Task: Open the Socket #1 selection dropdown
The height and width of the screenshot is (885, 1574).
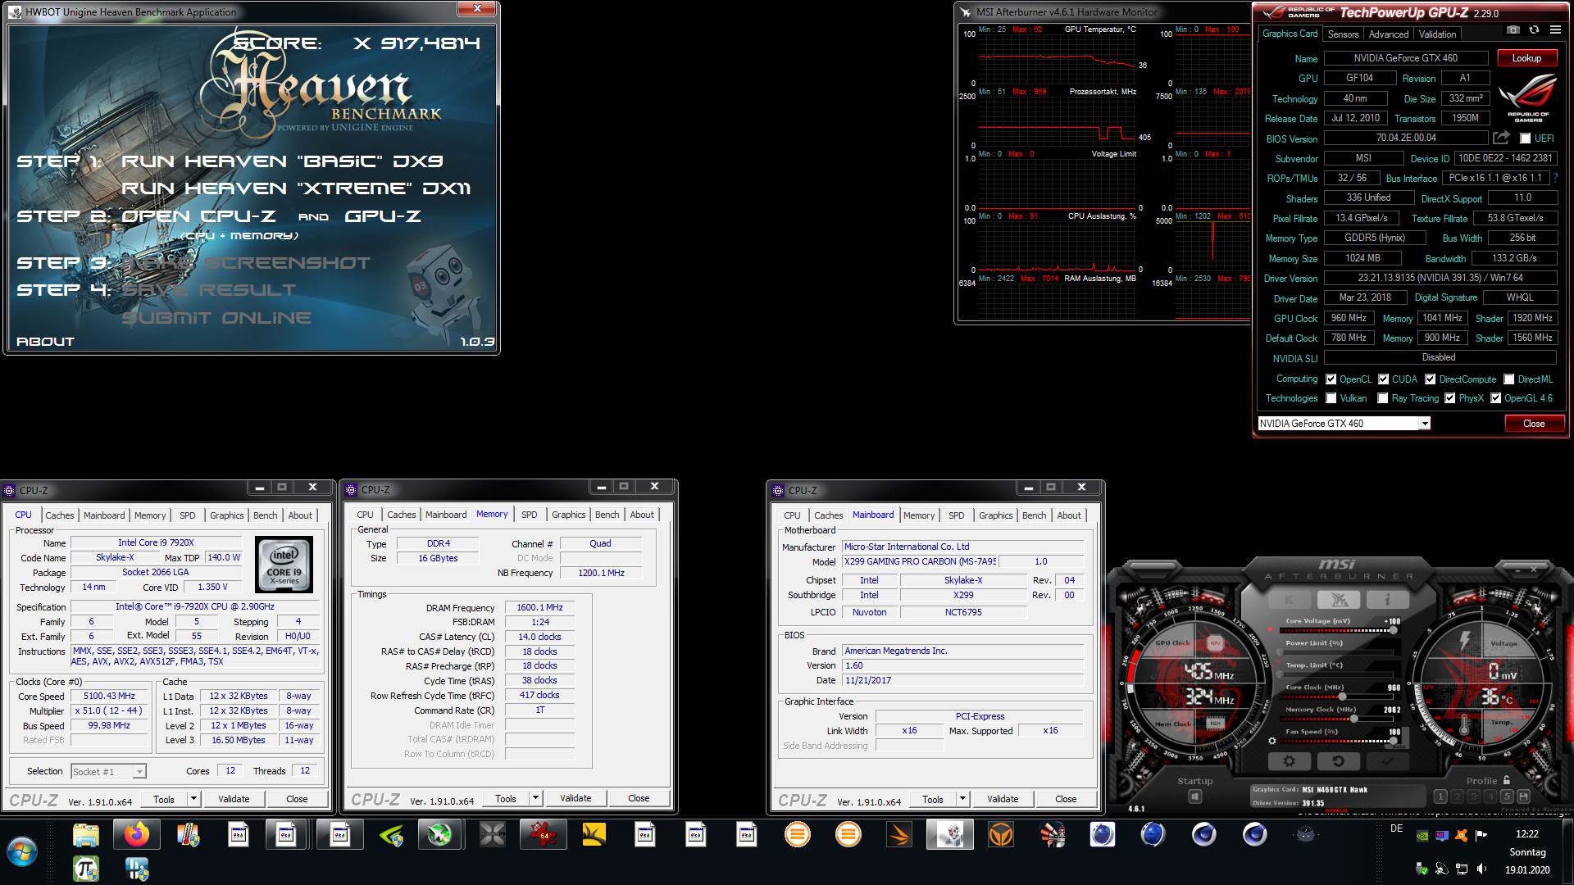Action: tap(108, 771)
